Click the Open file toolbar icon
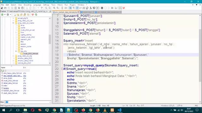202x113 pixels. click(5, 8)
